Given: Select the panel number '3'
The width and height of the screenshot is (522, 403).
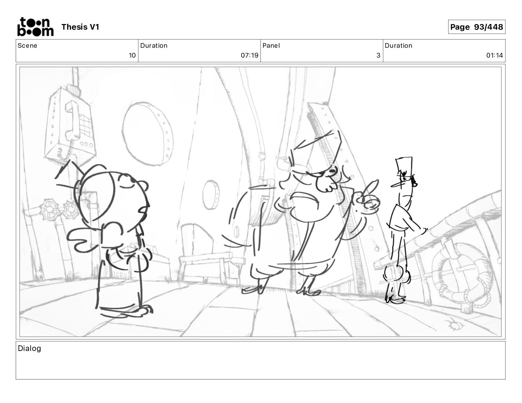Looking at the screenshot, I should point(378,55).
